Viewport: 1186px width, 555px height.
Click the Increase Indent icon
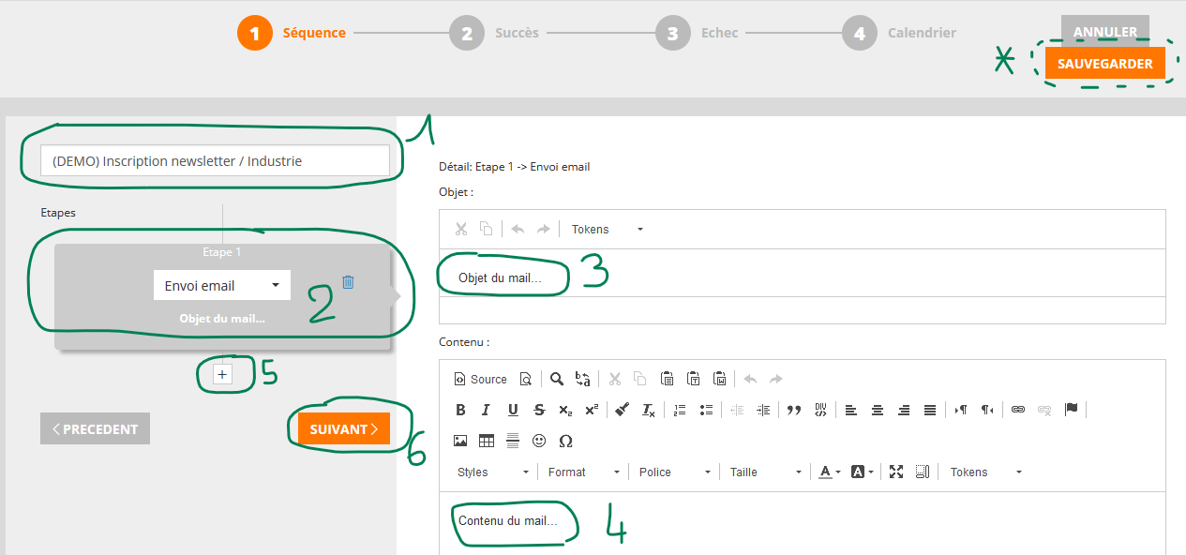point(763,410)
